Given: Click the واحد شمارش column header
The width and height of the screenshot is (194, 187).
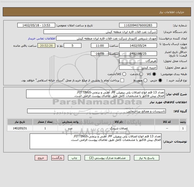Looking at the screenshot, I should pyautogui.click(x=70, y=122).
